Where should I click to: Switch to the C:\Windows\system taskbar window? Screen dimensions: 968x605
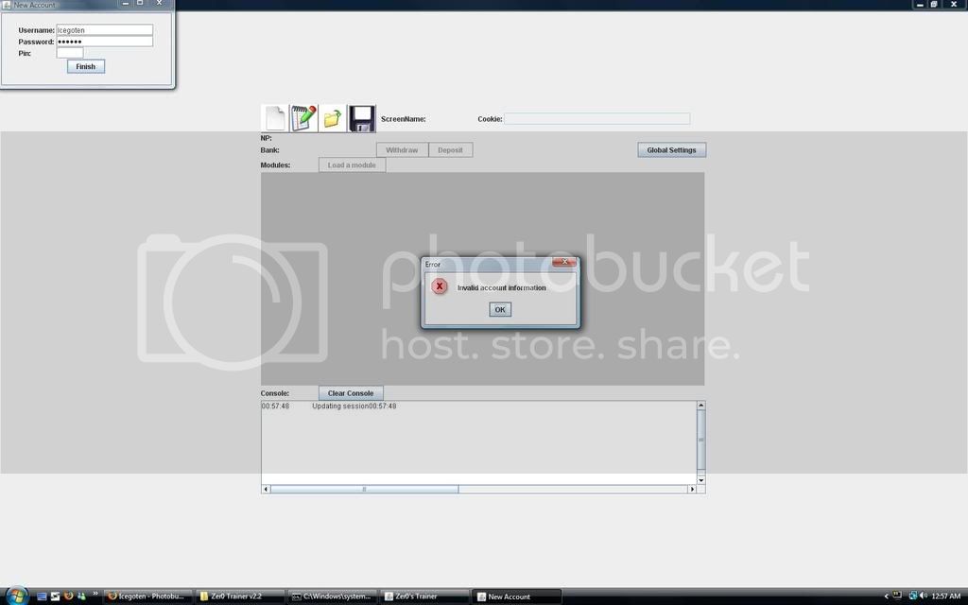pos(331,596)
